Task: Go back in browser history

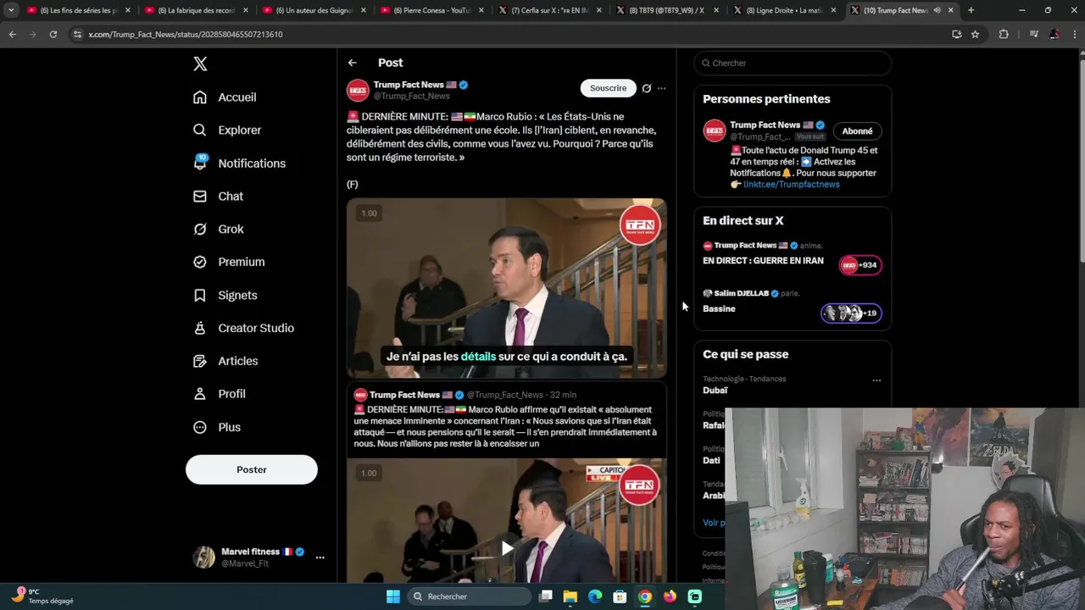Action: 12,35
